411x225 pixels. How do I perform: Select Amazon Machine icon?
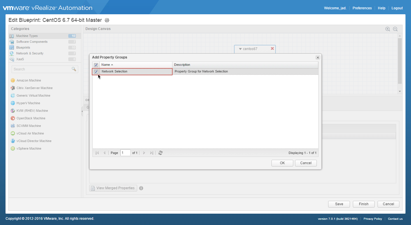(13, 80)
